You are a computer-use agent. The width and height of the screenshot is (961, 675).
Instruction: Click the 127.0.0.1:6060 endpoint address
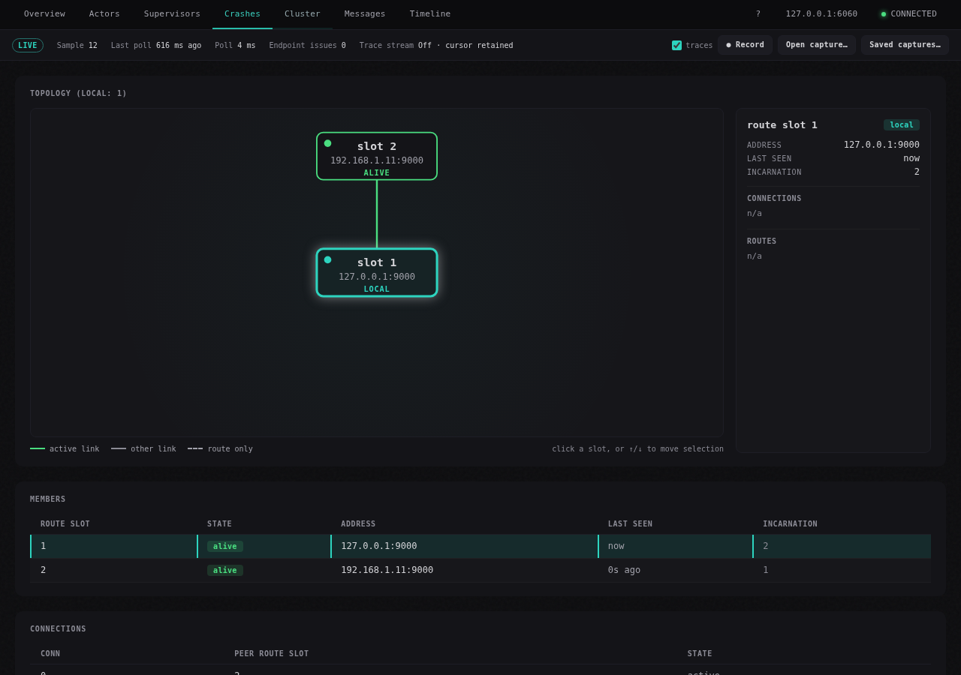821,13
